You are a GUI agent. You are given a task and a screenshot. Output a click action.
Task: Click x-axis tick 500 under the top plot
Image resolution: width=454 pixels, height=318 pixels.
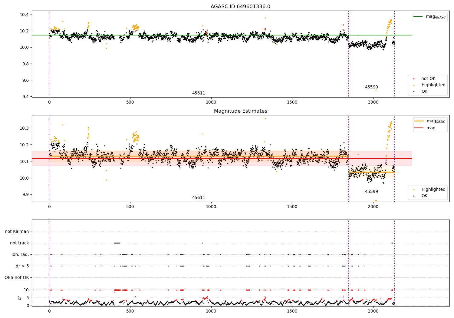click(130, 102)
